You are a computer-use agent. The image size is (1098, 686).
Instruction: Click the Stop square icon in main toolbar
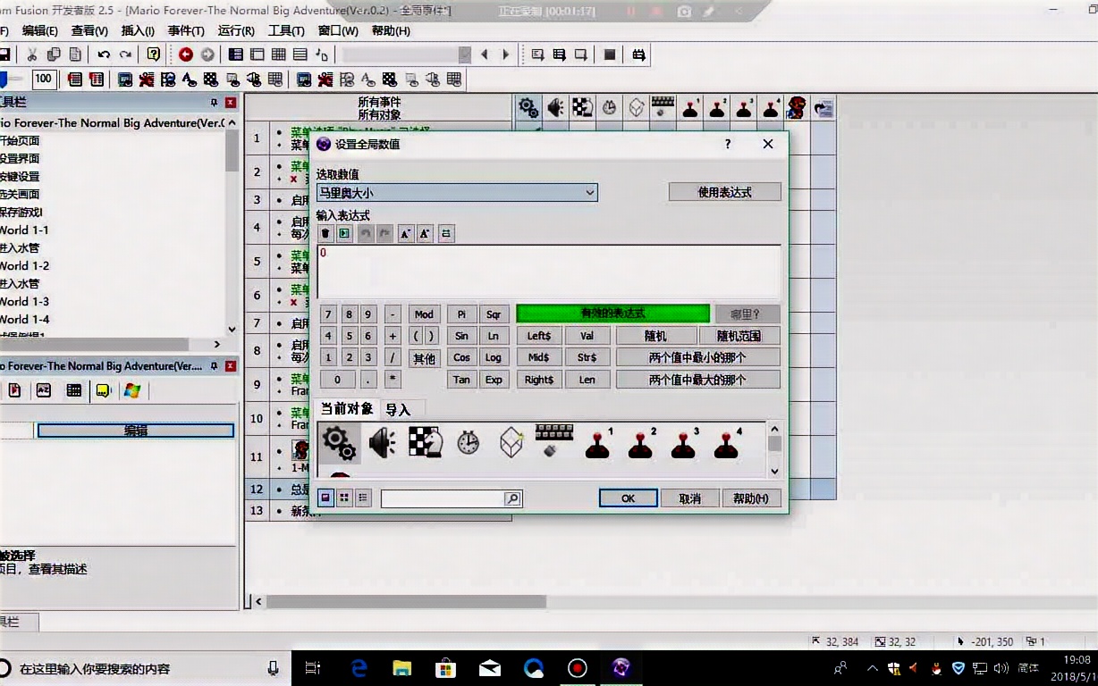[610, 54]
